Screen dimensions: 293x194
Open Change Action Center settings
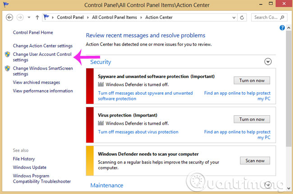[x=43, y=46]
